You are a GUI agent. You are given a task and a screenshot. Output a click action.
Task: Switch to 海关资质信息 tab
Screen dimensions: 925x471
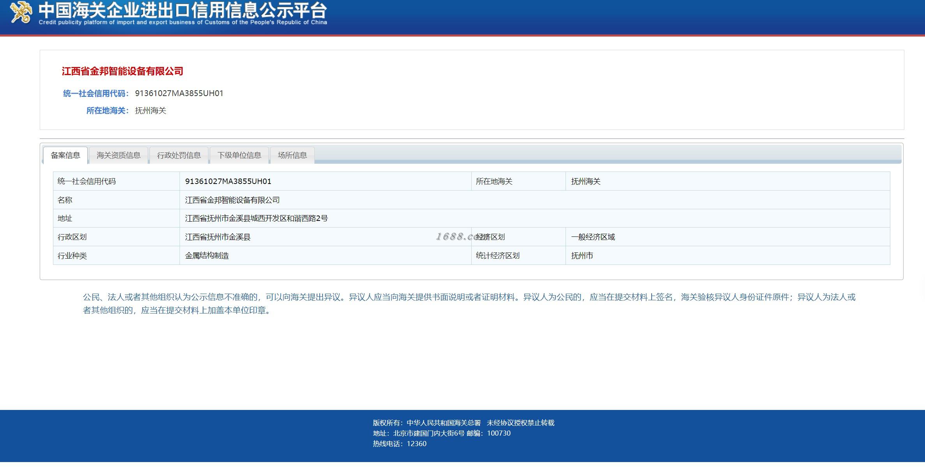pos(118,156)
